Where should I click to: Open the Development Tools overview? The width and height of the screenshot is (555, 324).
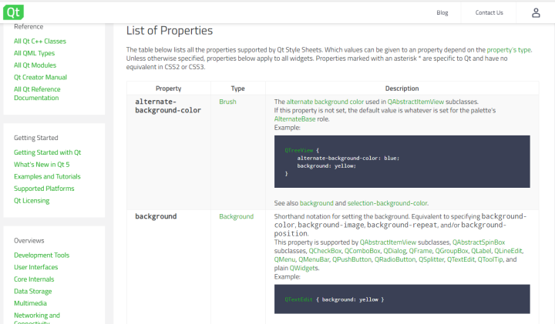(x=42, y=255)
